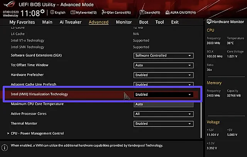Click the Vanderpool Technology help description

pyautogui.click(x=87, y=145)
